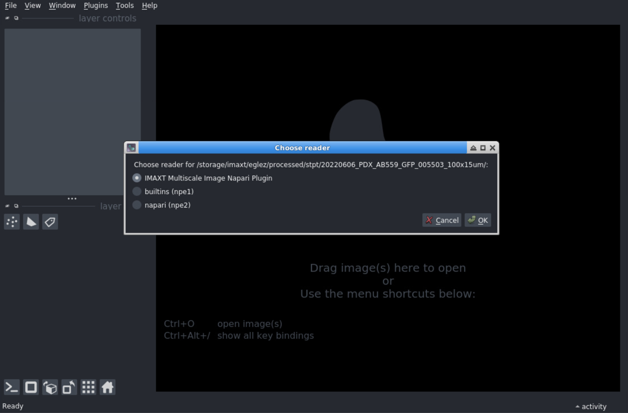Cancel the Choose reader dialog
This screenshot has height=413, width=628.
(x=442, y=220)
